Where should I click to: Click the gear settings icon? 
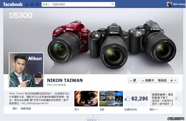coord(171,80)
